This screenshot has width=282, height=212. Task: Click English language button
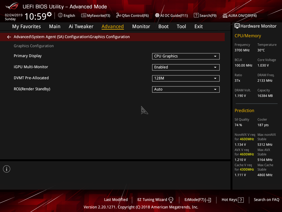tap(67, 15)
